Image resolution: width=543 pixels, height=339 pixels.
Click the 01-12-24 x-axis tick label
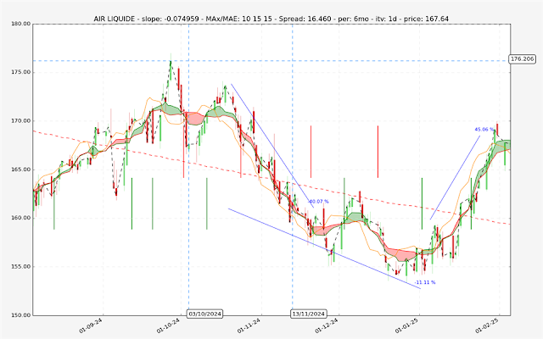tap(325, 324)
